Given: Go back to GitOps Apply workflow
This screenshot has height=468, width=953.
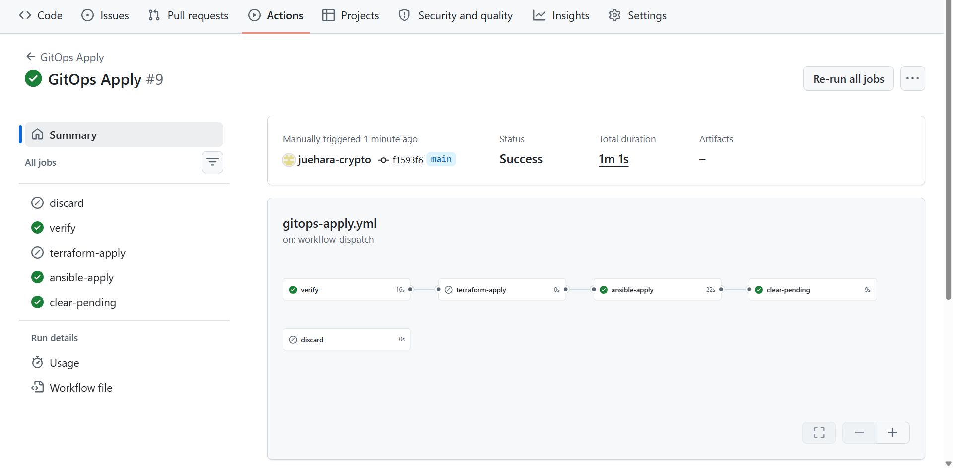Looking at the screenshot, I should point(65,57).
